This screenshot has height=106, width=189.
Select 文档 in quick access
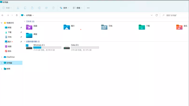[10, 37]
